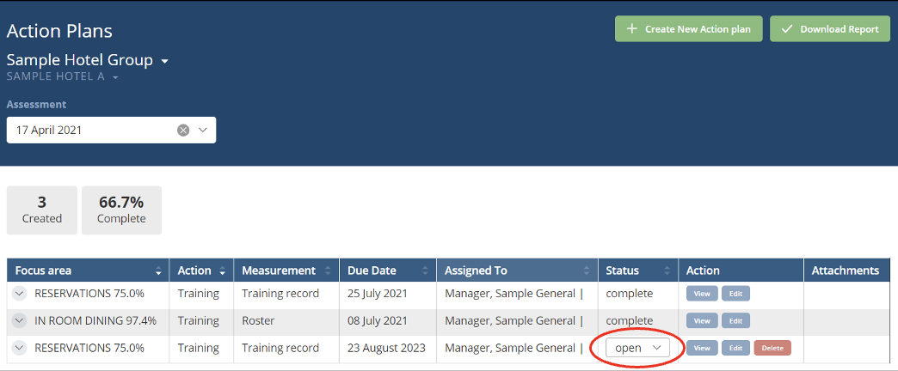Click the sort arrows on Action column

(x=224, y=271)
